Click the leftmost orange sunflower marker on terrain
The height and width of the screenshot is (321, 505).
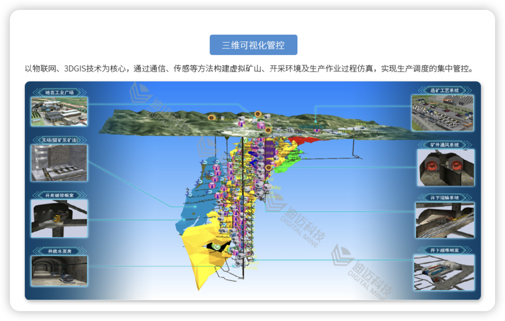pyautogui.click(x=211, y=118)
